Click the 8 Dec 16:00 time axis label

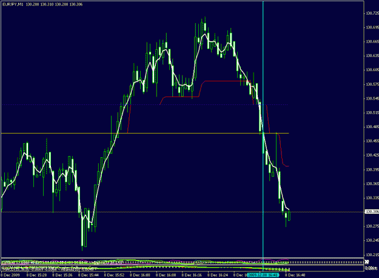[140, 275]
